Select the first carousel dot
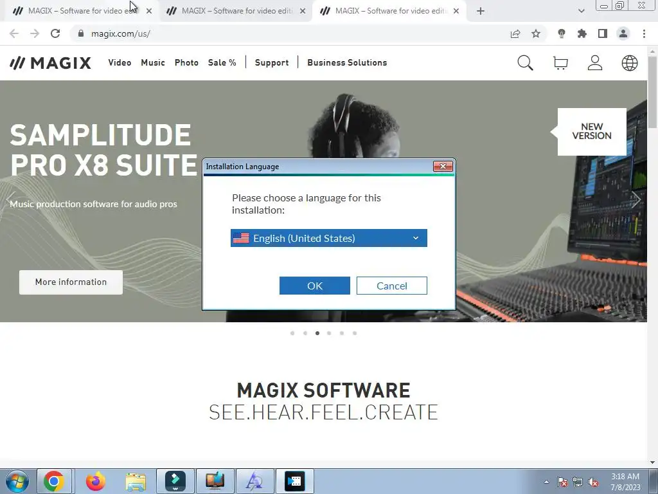Screen dimensions: 658x494 [x=292, y=333]
